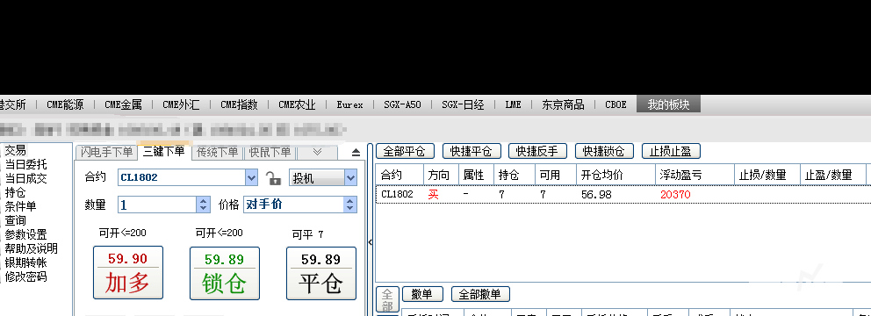Screen dimensions: 871x316
Task: Open the CME金属 market tab
Action: pos(123,104)
